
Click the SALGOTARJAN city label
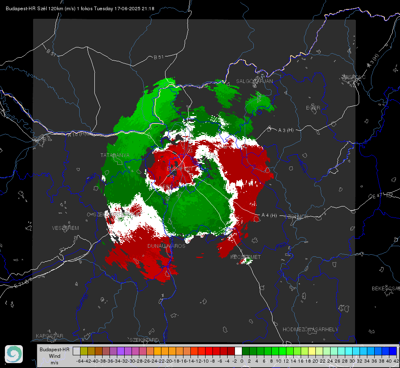254,81
